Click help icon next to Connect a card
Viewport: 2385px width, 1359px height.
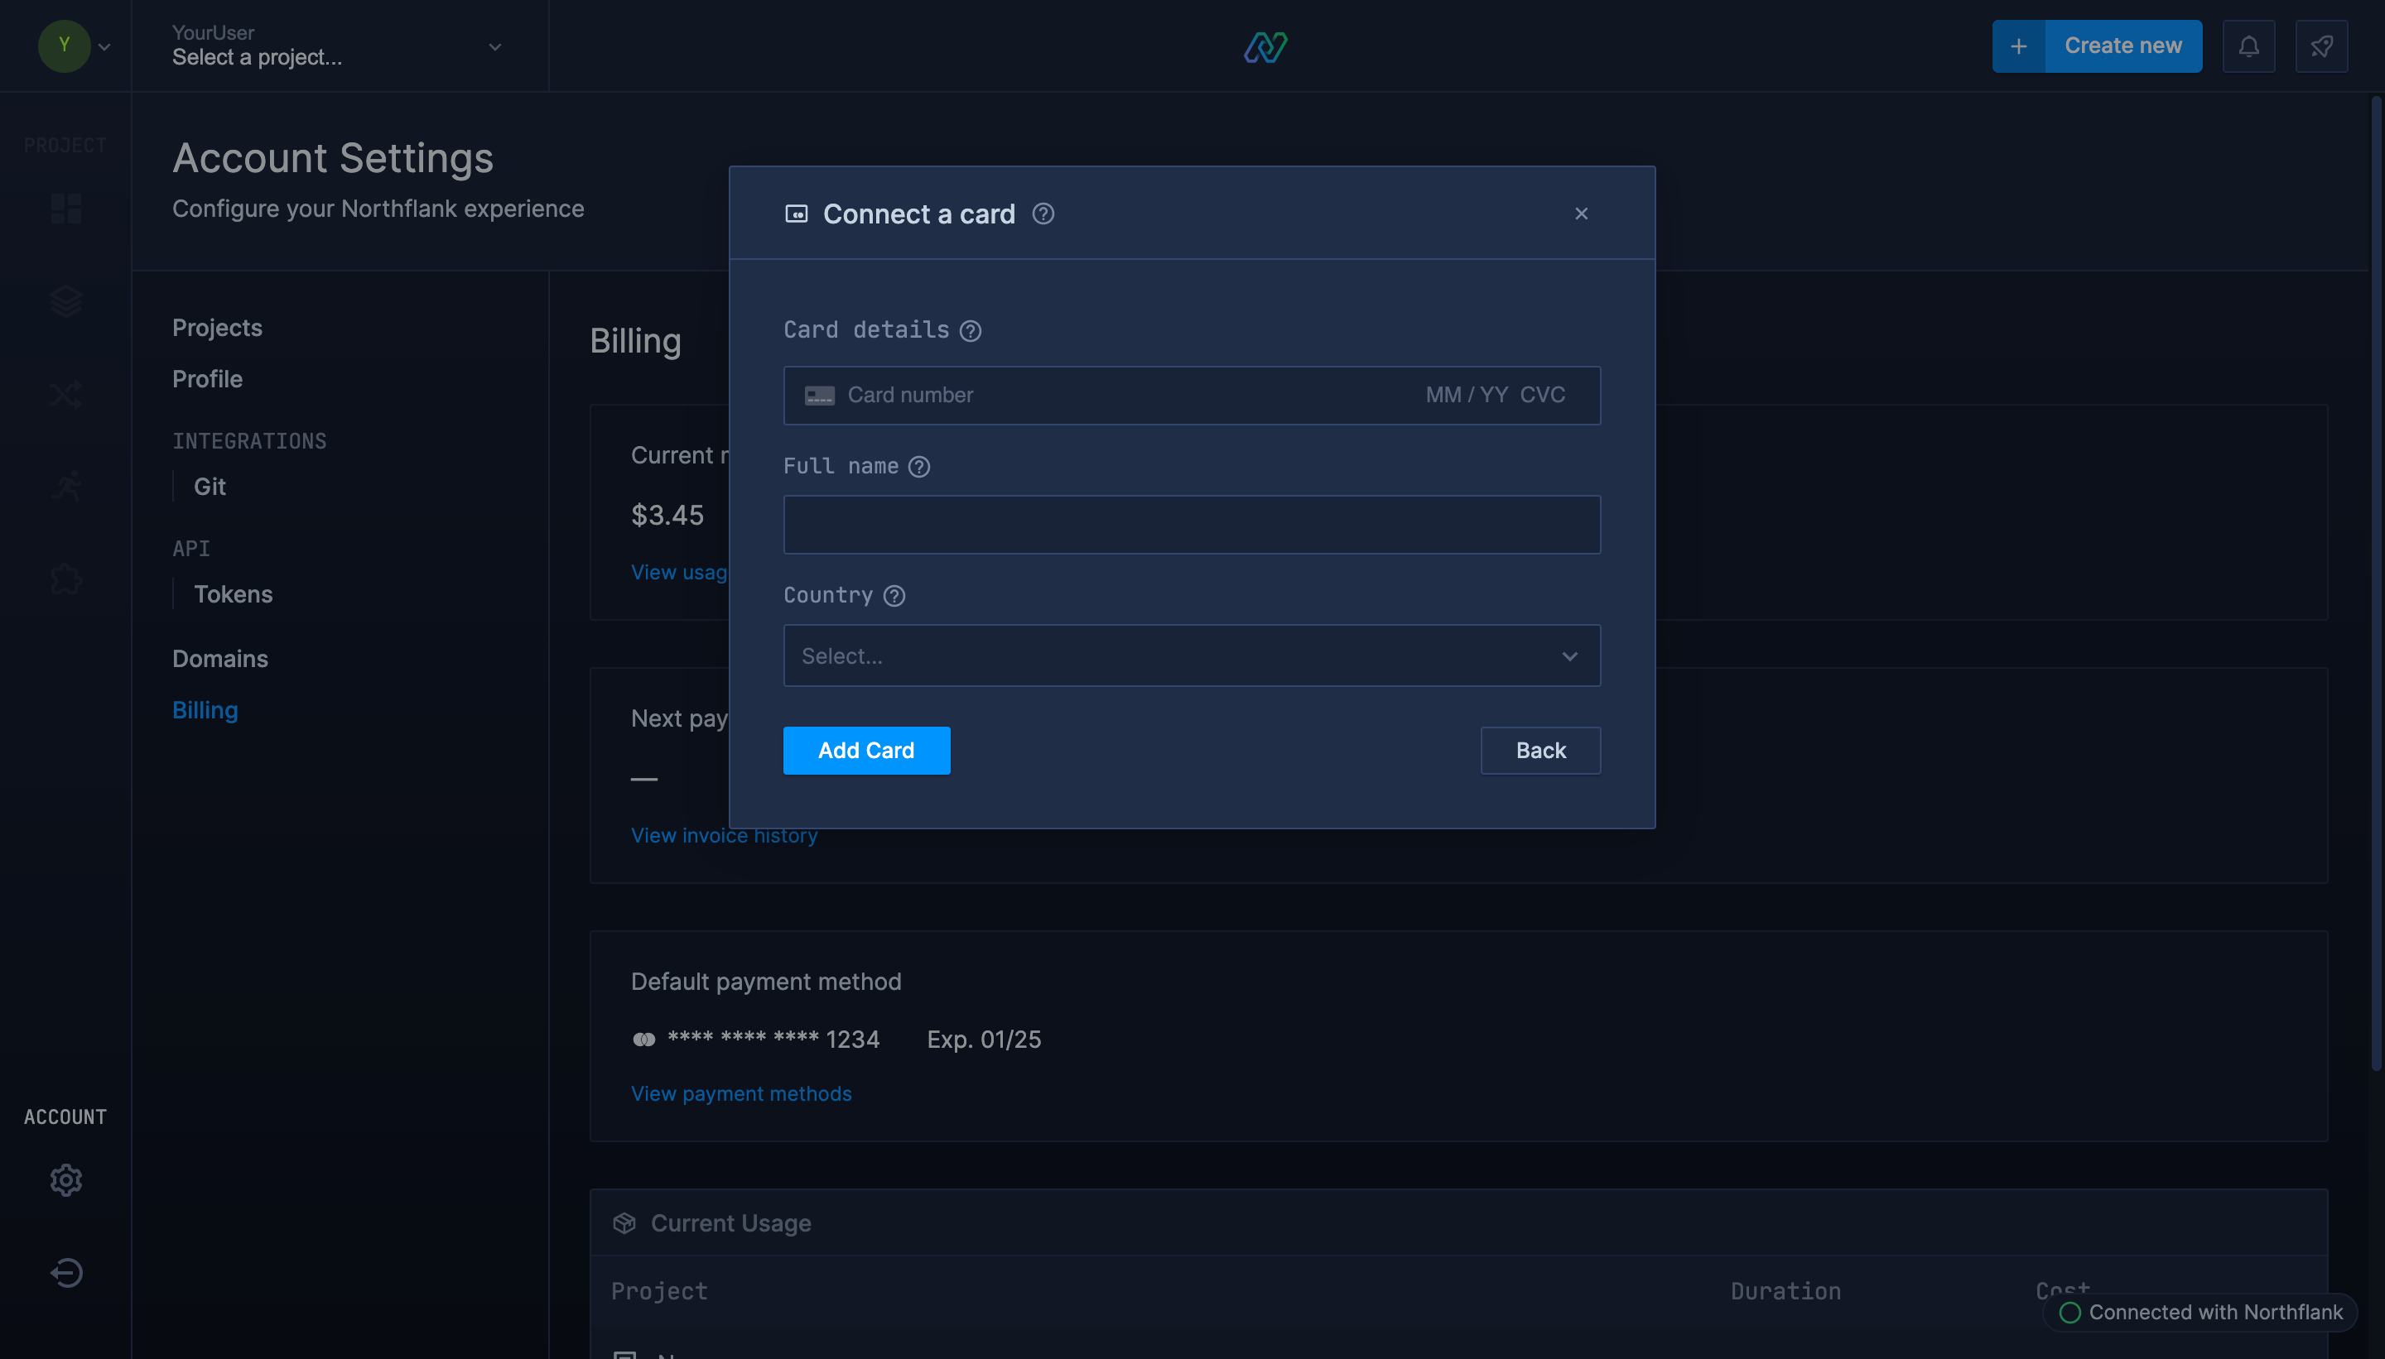tap(1043, 214)
